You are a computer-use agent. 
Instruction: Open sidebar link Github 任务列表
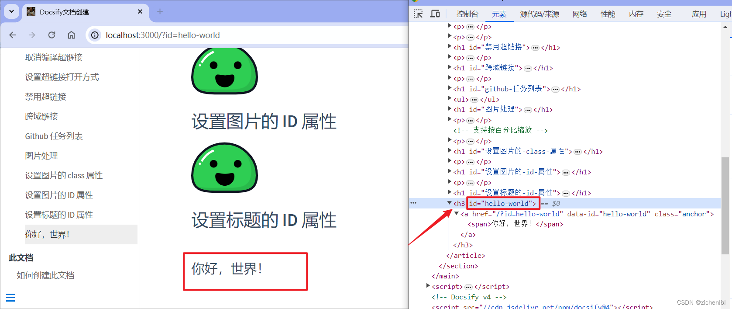coord(54,136)
